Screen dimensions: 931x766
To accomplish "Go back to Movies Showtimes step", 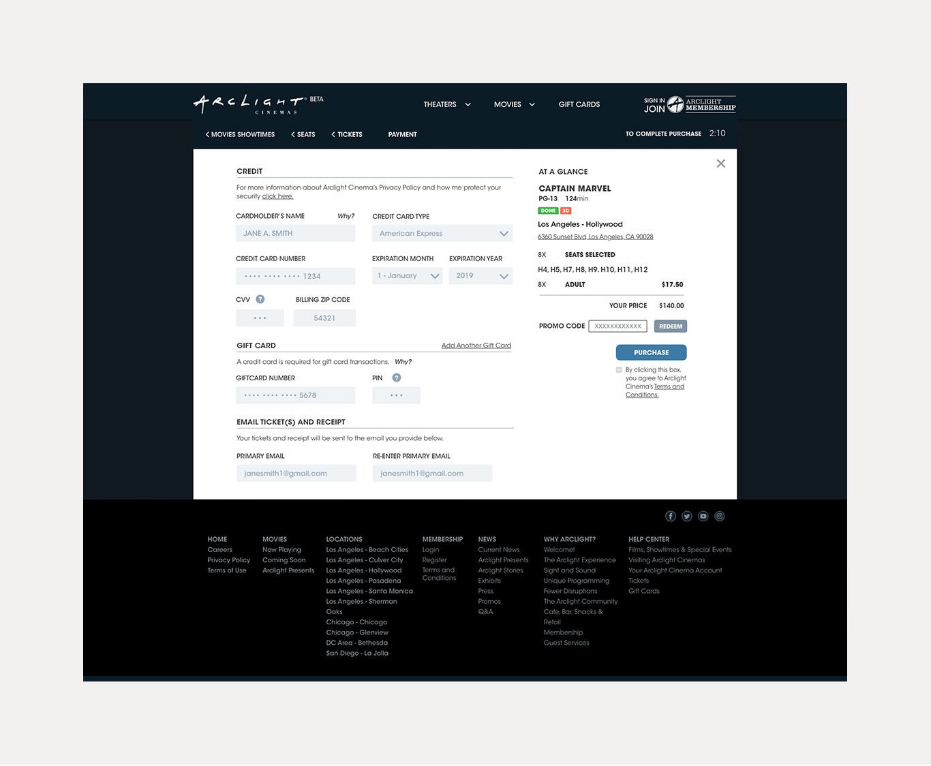I will [240, 134].
